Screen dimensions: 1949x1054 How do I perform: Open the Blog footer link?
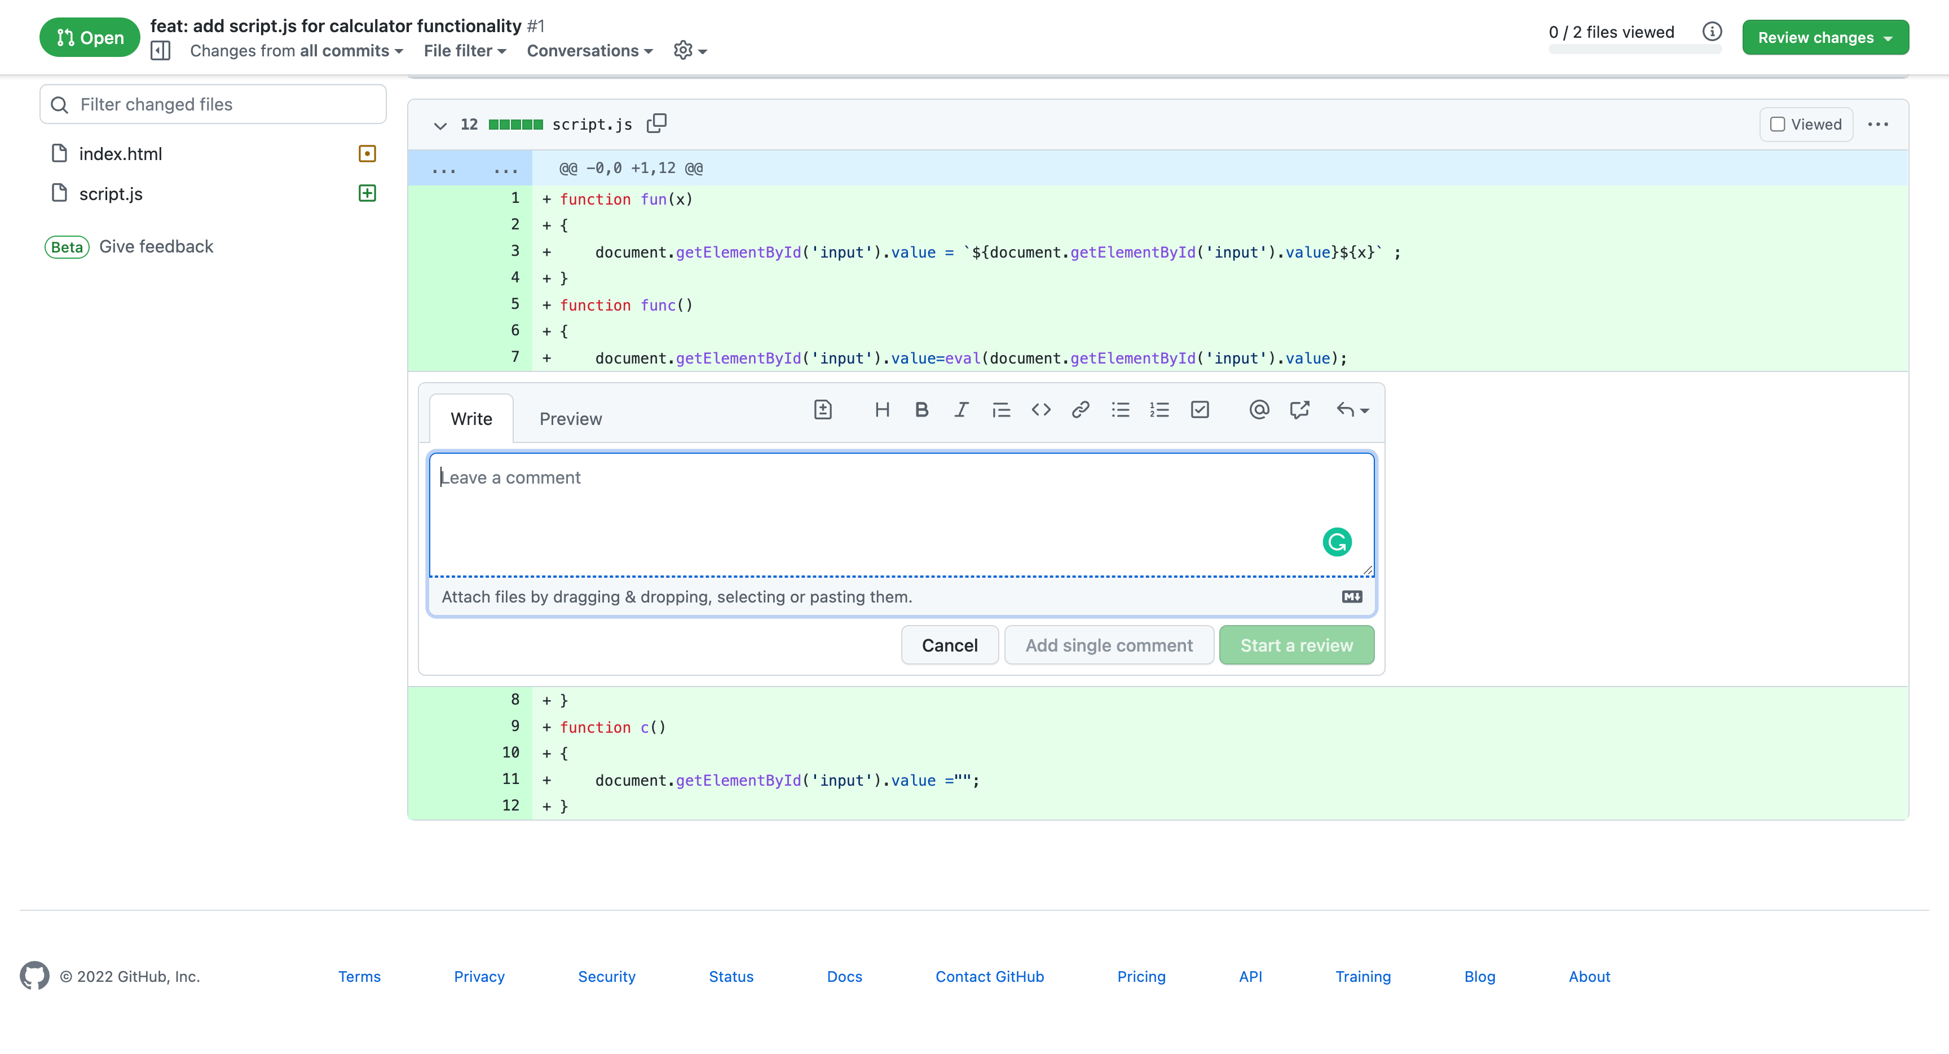[1479, 976]
